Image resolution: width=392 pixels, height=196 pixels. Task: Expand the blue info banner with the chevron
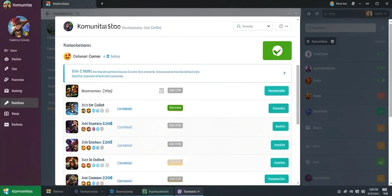[284, 73]
